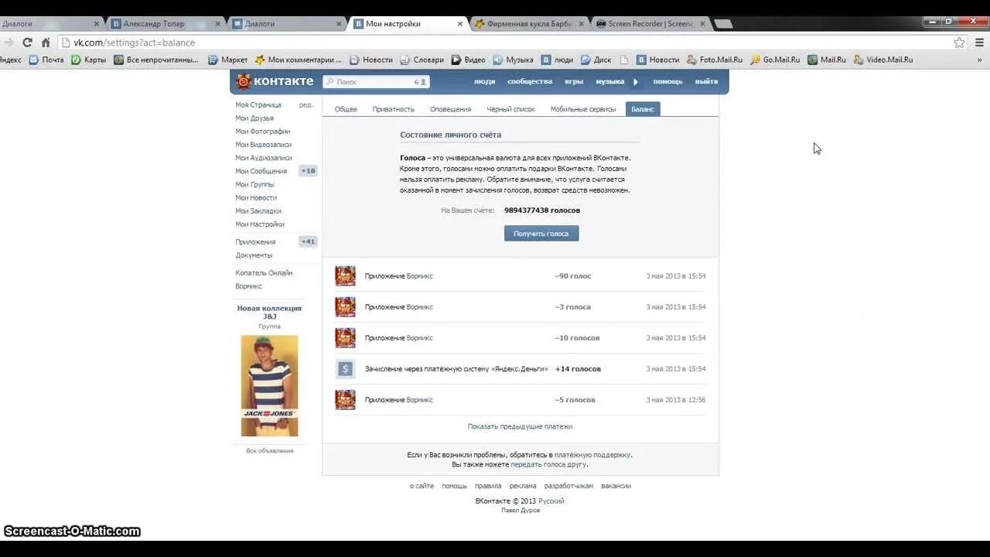Open the Маркет bookmark
990x557 pixels.
click(228, 60)
